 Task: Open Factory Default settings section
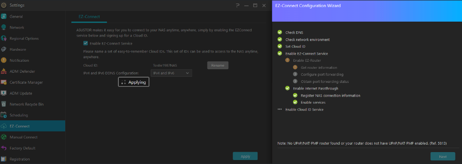coord(32,148)
